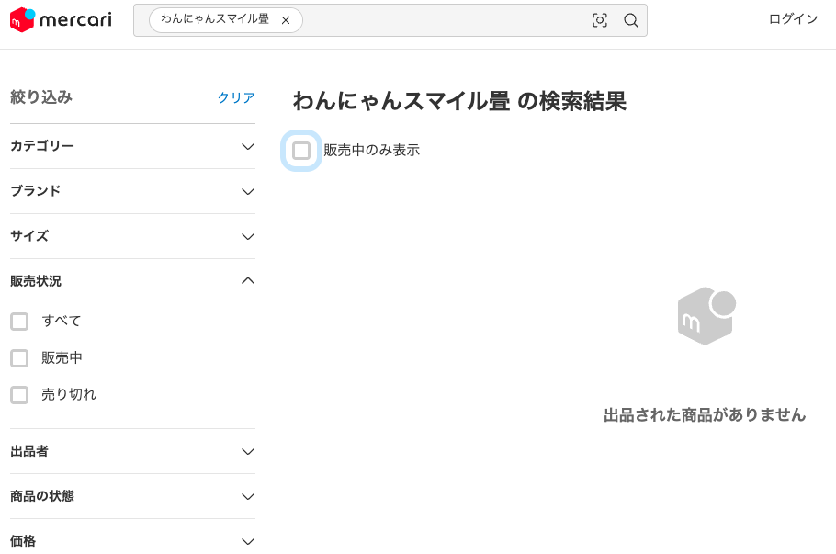This screenshot has height=554, width=836.
Task: Click クリア to reset filters
Action: click(236, 97)
